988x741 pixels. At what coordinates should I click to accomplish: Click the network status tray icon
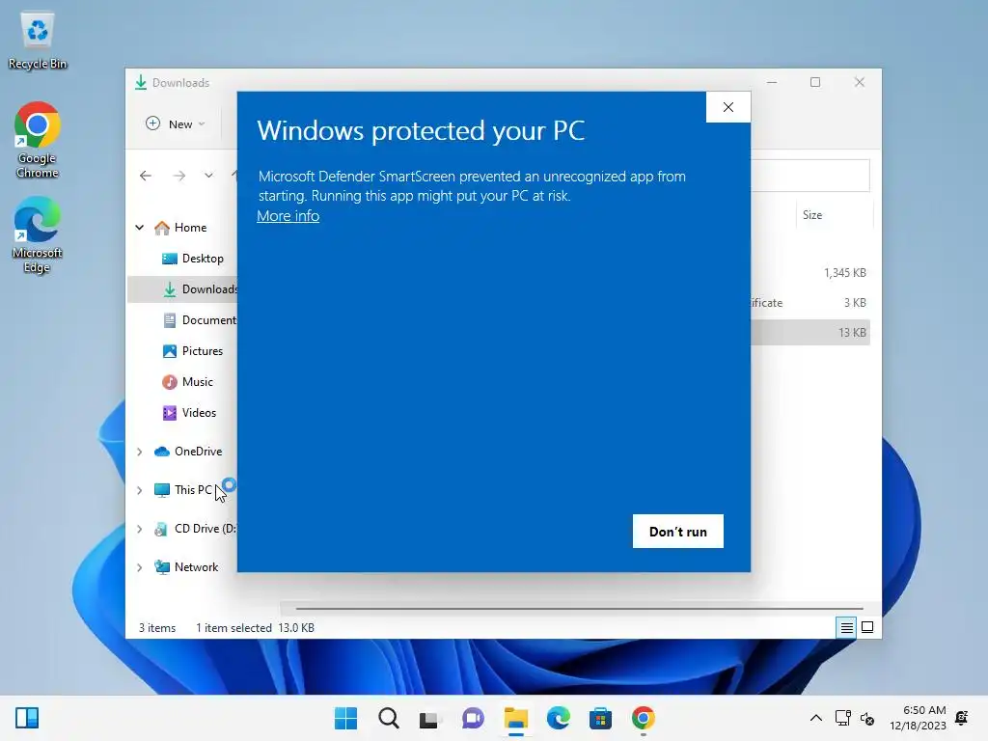pyautogui.click(x=843, y=718)
